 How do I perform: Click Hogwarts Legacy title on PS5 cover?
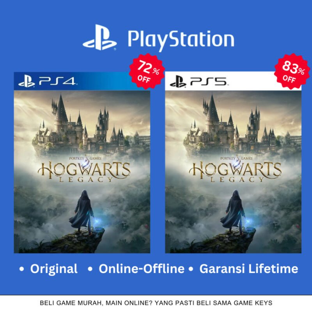click(235, 172)
